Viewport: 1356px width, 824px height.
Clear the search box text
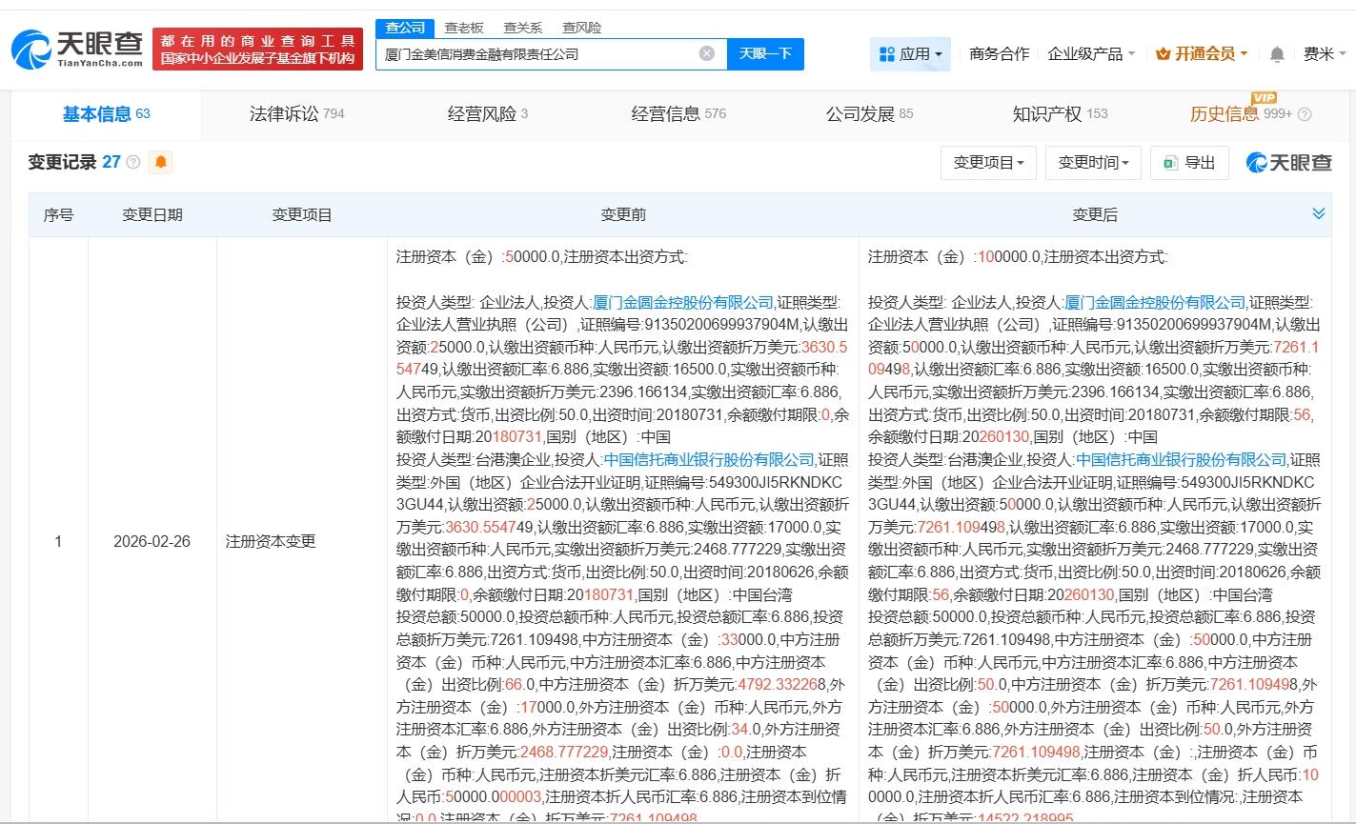click(706, 53)
